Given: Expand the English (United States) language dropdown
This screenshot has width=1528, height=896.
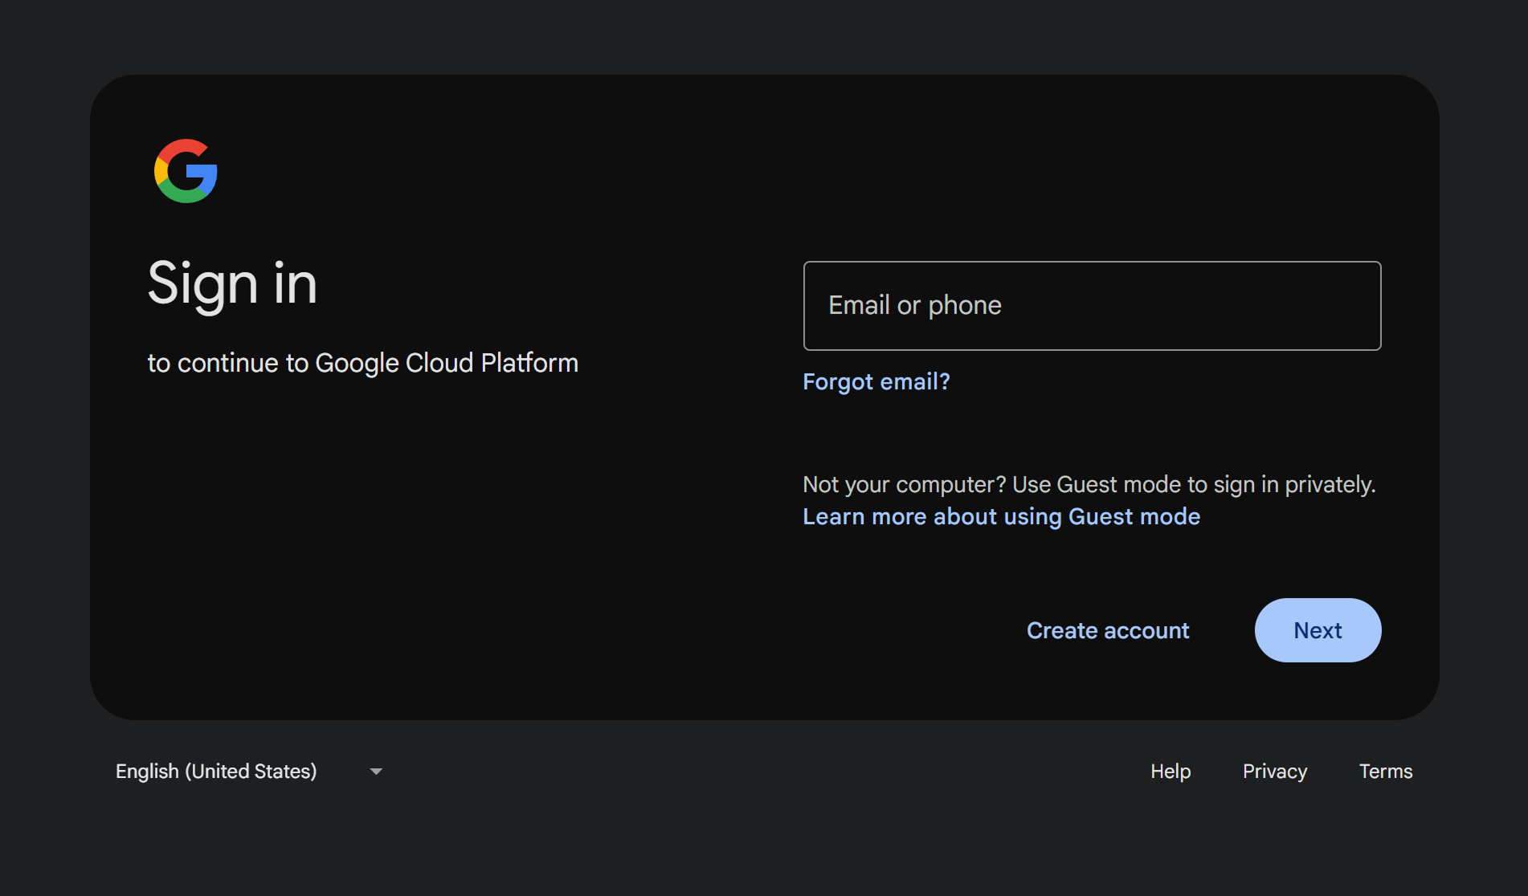Looking at the screenshot, I should [249, 772].
